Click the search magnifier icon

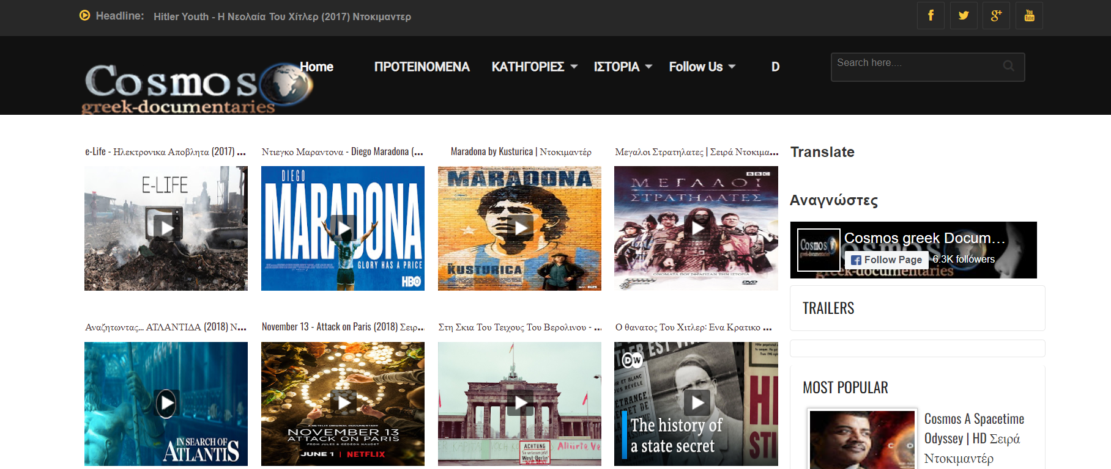(1009, 66)
